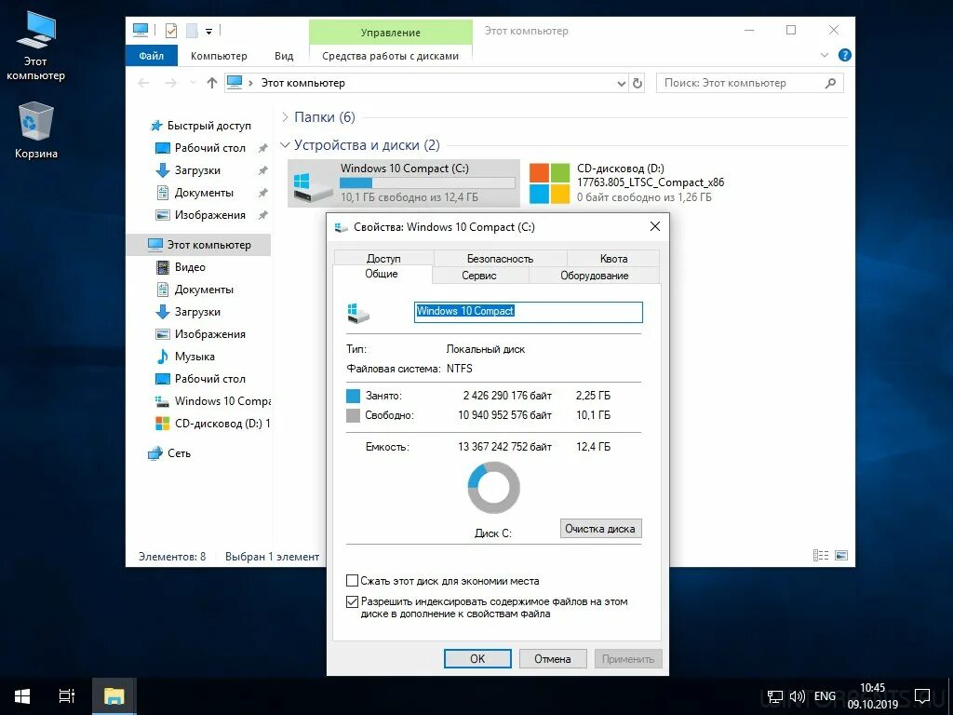
Task: Click the Управление contextual tab header
Action: pos(390,33)
